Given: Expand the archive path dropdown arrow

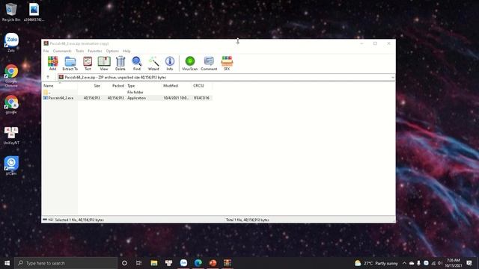Looking at the screenshot, I should click(x=392, y=78).
